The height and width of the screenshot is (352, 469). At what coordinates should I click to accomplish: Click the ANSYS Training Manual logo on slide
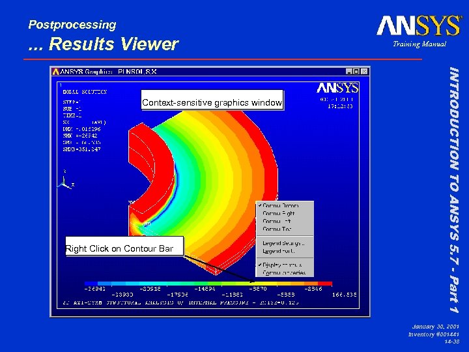point(419,31)
